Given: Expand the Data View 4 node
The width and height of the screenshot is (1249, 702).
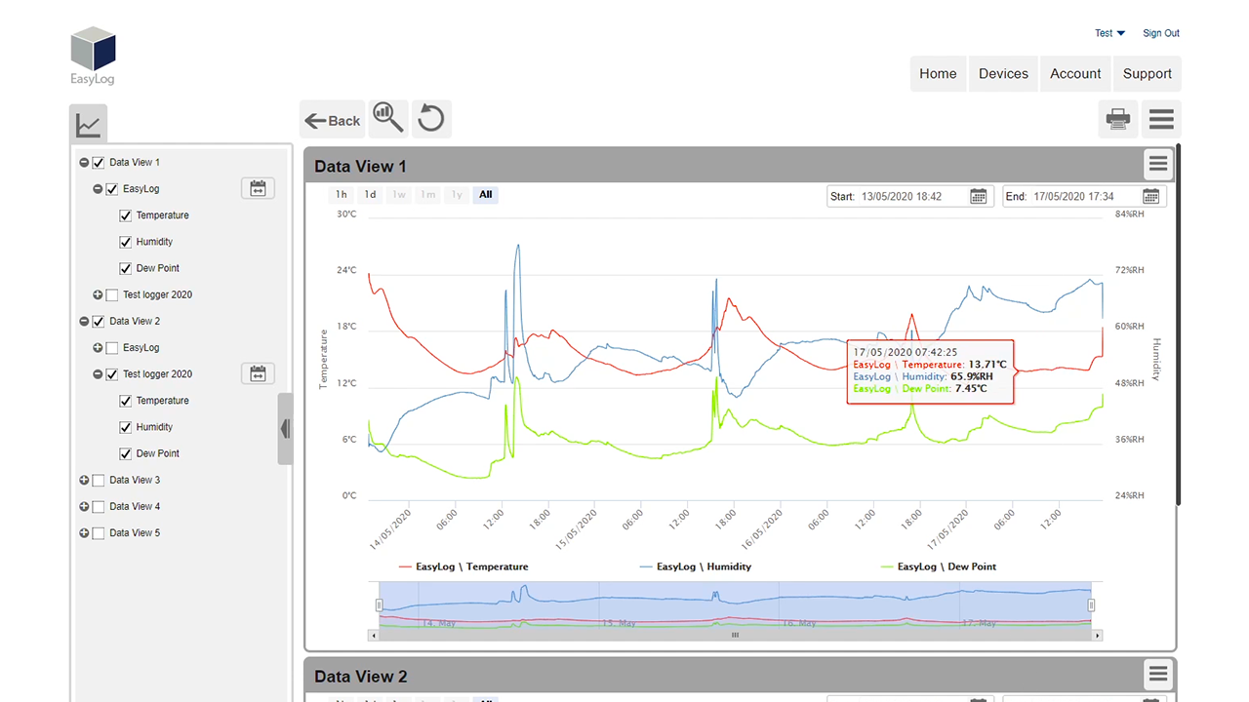Looking at the screenshot, I should tap(84, 506).
